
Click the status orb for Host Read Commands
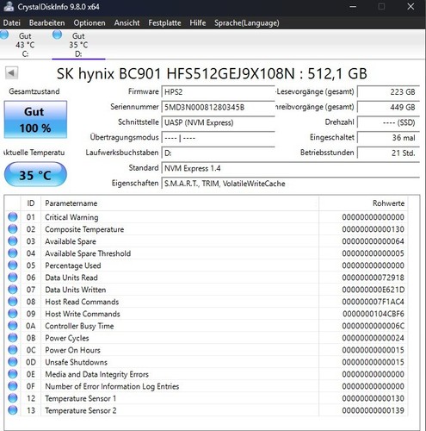(x=13, y=302)
